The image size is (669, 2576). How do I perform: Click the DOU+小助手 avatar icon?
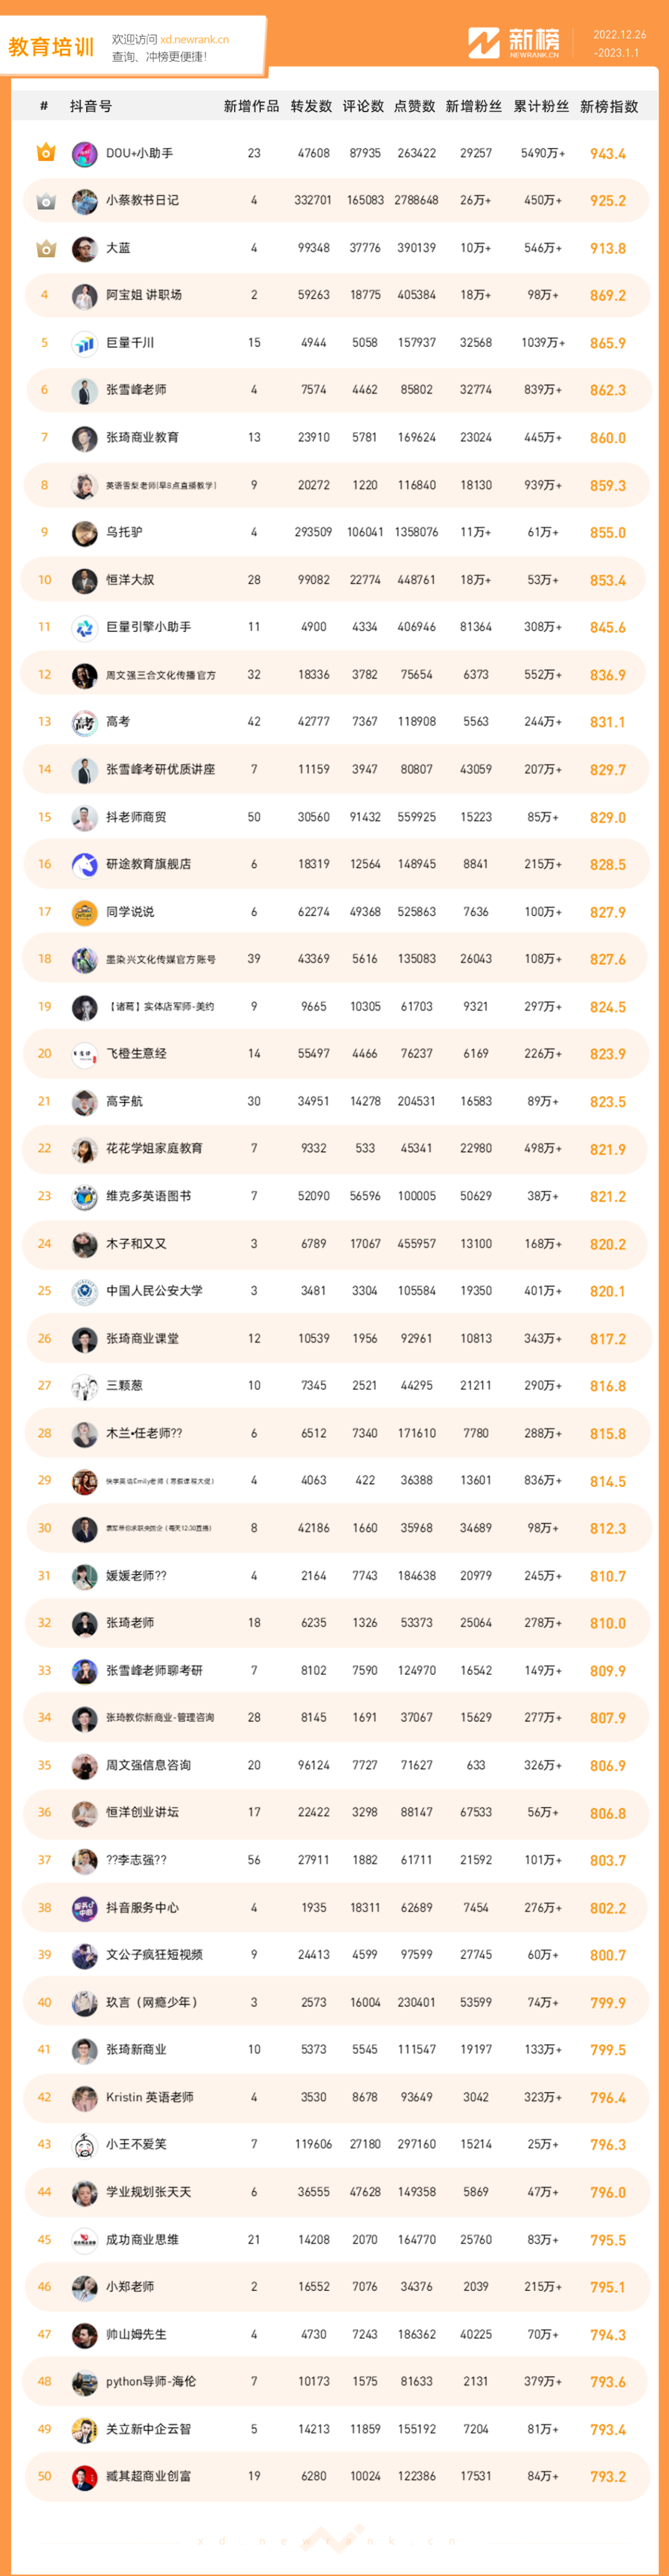click(84, 154)
